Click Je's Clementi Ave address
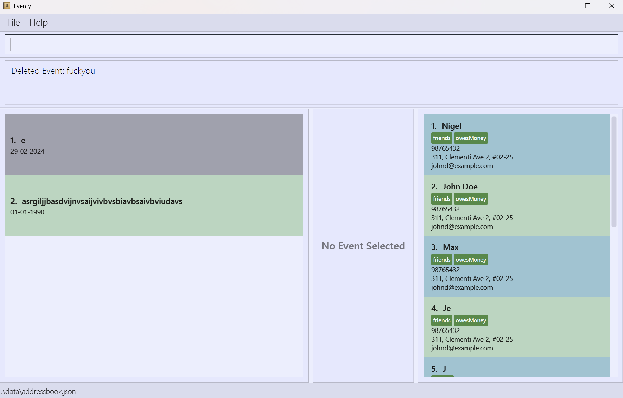Viewport: 623px width, 398px height. click(472, 339)
